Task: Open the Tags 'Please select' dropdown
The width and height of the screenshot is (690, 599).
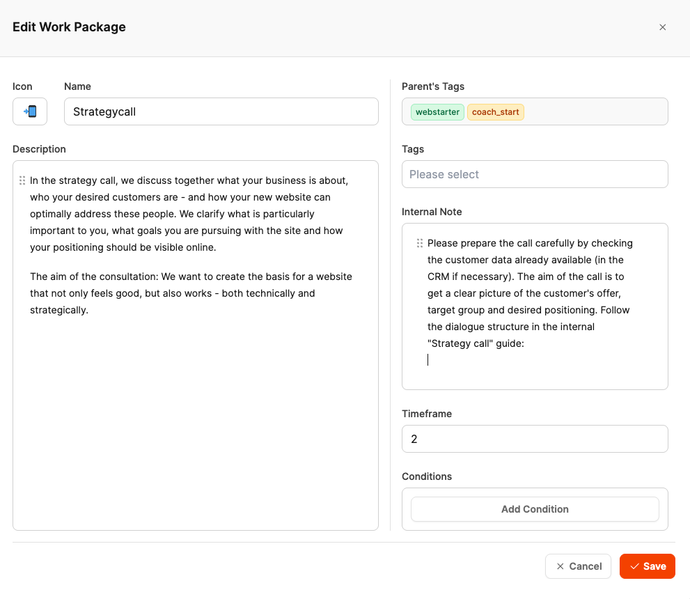Action: [x=534, y=174]
